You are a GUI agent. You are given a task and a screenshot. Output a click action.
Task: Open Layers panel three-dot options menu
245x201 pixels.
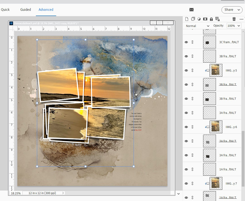pos(241,19)
